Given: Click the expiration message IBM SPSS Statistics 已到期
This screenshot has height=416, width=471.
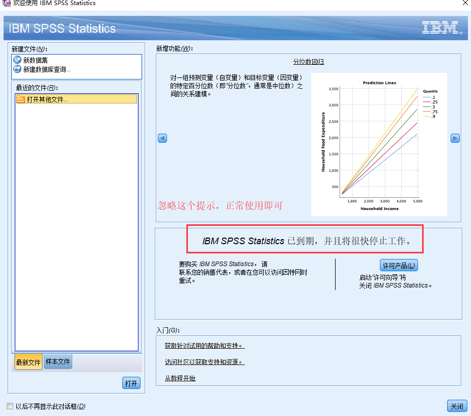Looking at the screenshot, I should [x=307, y=241].
